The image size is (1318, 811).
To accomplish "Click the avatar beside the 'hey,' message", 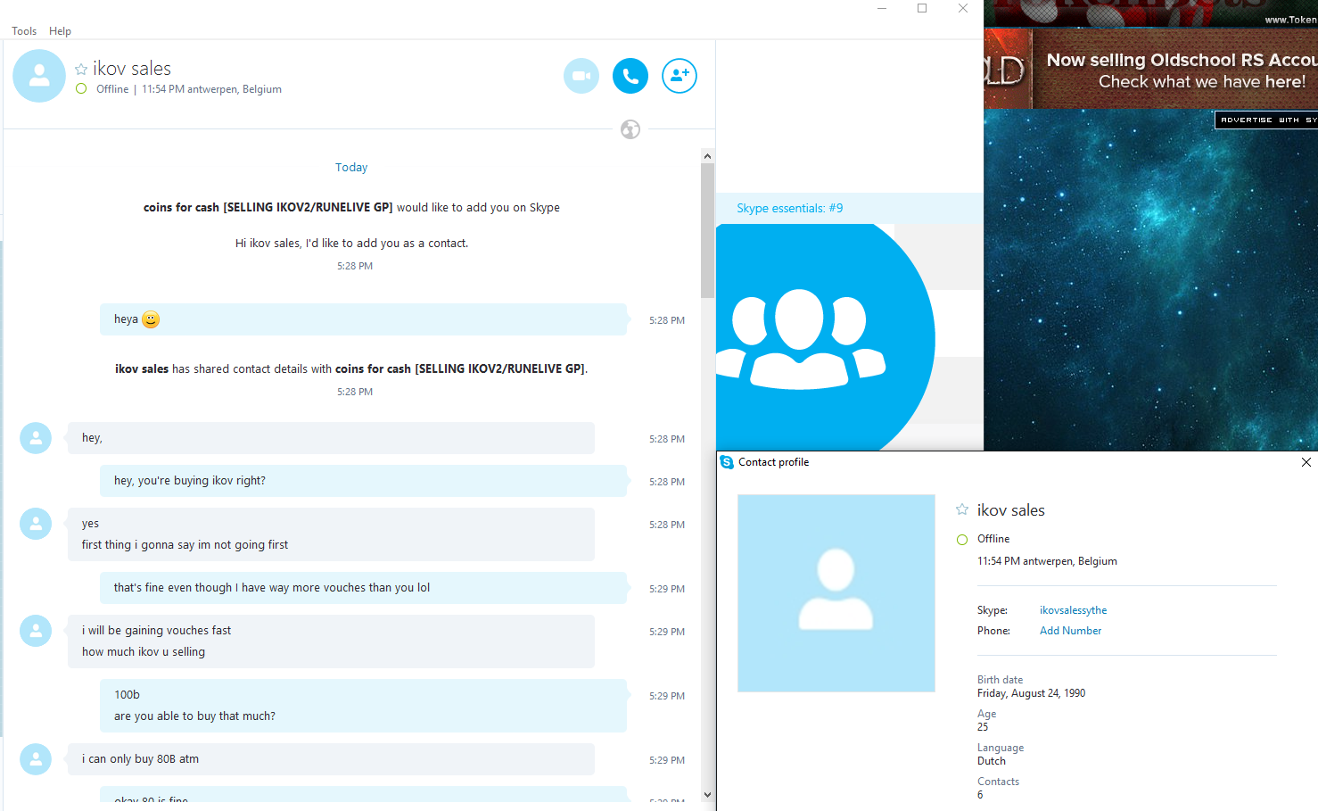I will click(36, 438).
